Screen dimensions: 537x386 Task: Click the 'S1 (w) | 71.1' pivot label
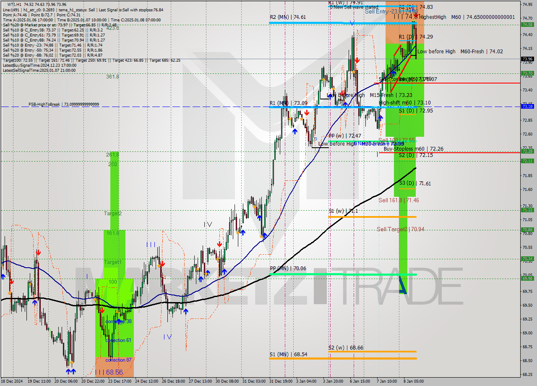pyautogui.click(x=343, y=211)
